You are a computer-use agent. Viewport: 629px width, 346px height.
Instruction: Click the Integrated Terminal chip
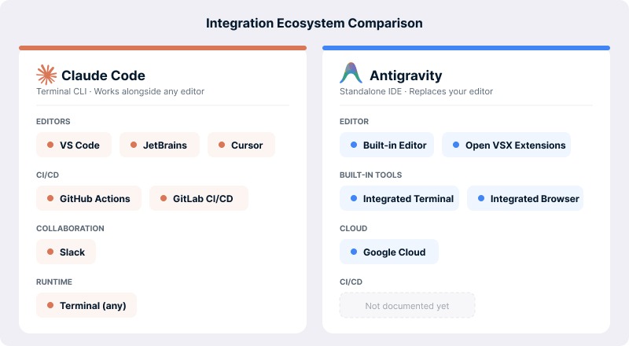399,198
